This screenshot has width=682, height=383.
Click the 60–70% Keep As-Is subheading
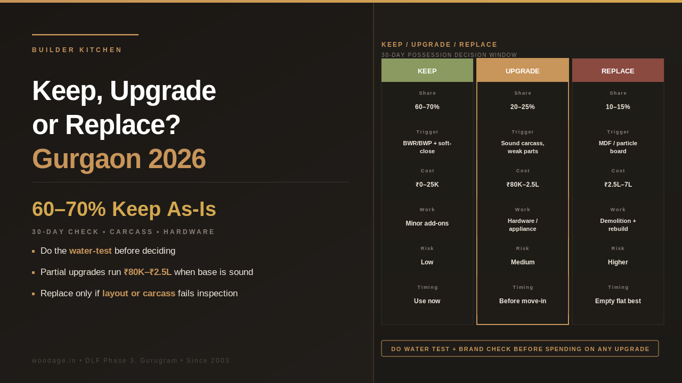pos(124,209)
